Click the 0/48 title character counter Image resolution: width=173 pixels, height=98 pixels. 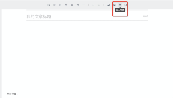click(146, 16)
